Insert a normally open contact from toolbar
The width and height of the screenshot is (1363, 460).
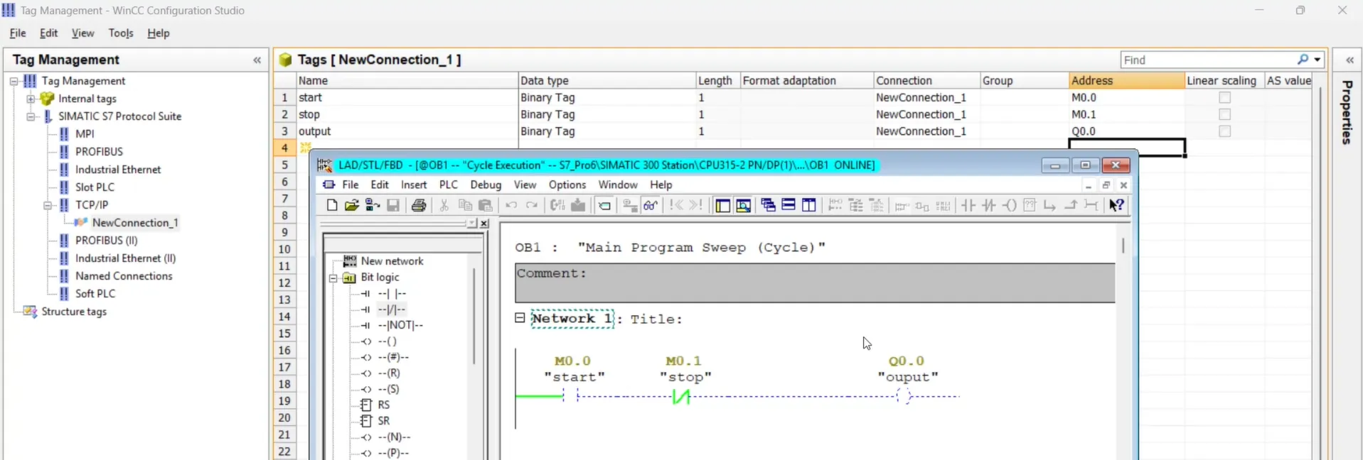968,205
